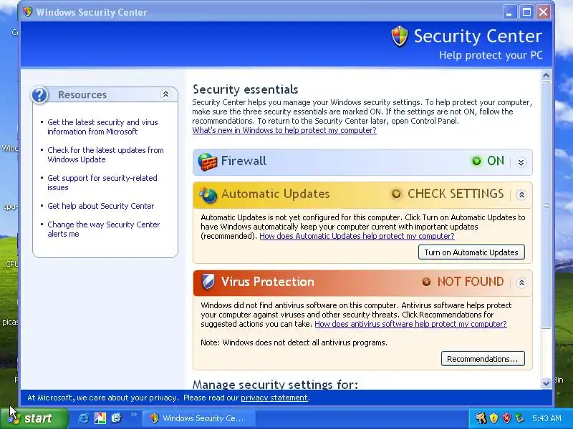Screen dimensions: 573x429
Task: Check for latest updates from Windows Update
Action: pos(105,154)
